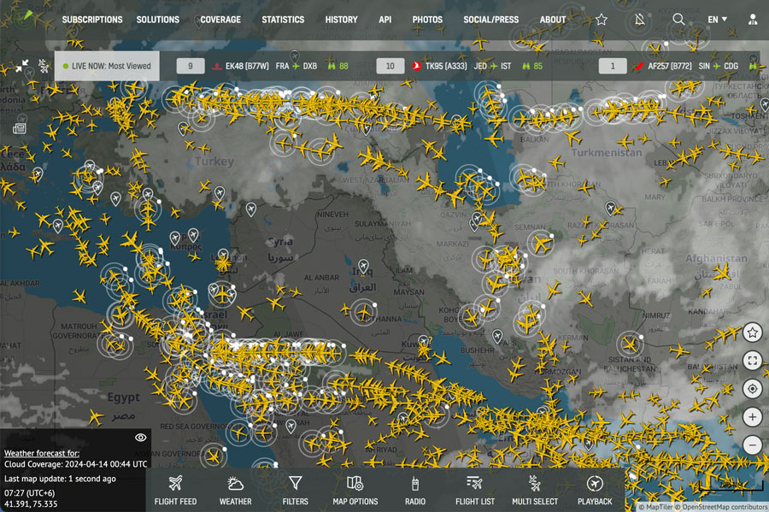Click the rank 10 box
769x512 pixels.
pyautogui.click(x=390, y=66)
